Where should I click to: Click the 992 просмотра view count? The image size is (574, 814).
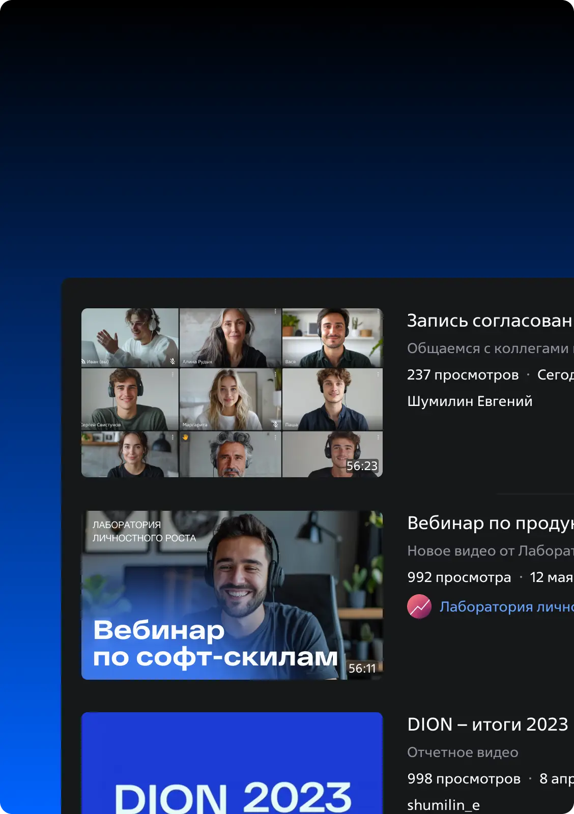459,577
